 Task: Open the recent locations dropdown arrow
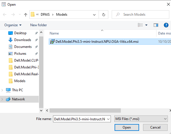[20, 15]
